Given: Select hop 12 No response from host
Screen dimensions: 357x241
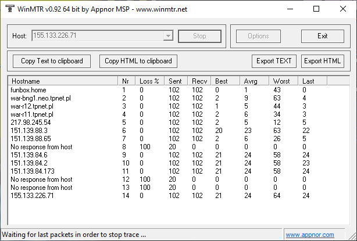Looking at the screenshot, I should [178, 179].
